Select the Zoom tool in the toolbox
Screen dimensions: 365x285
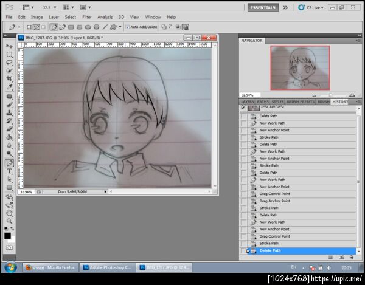pos(9,221)
